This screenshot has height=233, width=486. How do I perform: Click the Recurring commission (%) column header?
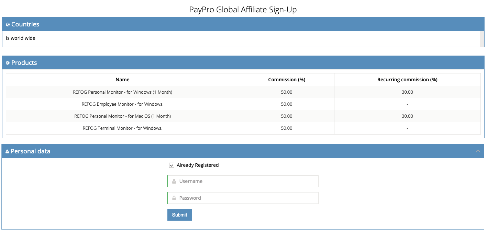click(x=407, y=80)
